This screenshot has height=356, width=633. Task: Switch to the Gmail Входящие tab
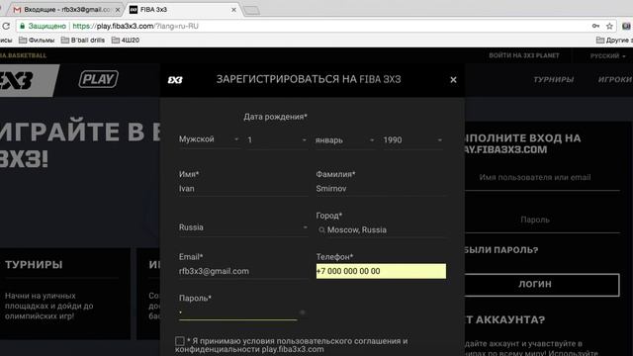pyautogui.click(x=66, y=9)
